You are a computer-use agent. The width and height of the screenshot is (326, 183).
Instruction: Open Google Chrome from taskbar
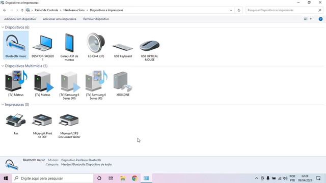[x=134, y=178]
